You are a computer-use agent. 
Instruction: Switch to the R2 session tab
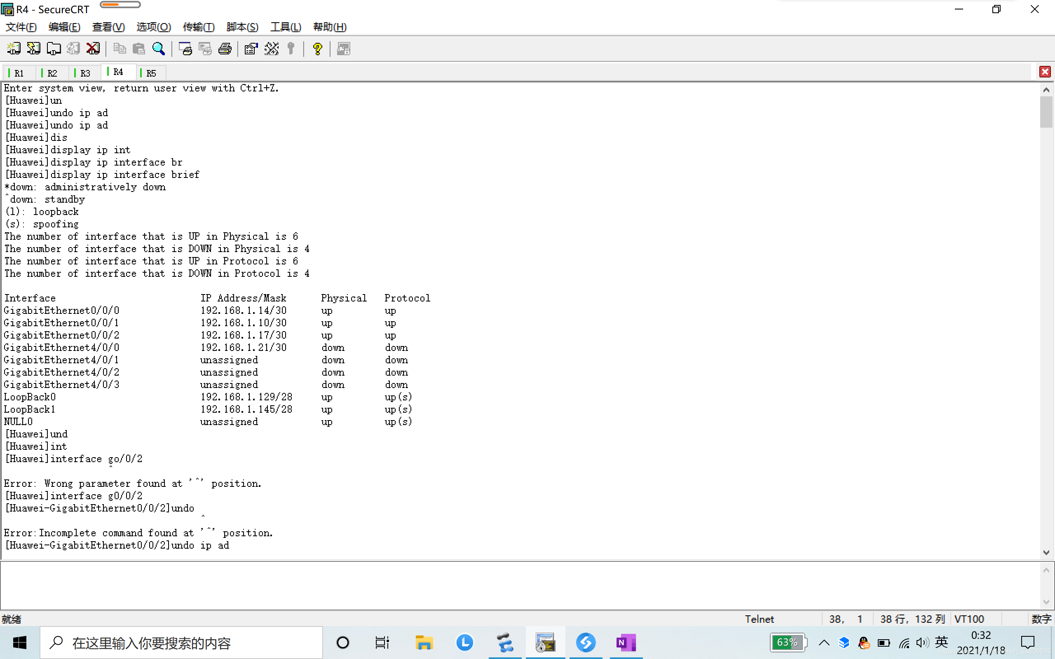click(x=52, y=73)
